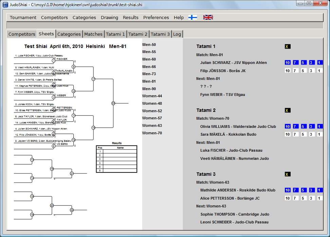Click Tatami 2 yellow X cancel icon
Viewport: 330px width, 237px height.
coord(288,111)
